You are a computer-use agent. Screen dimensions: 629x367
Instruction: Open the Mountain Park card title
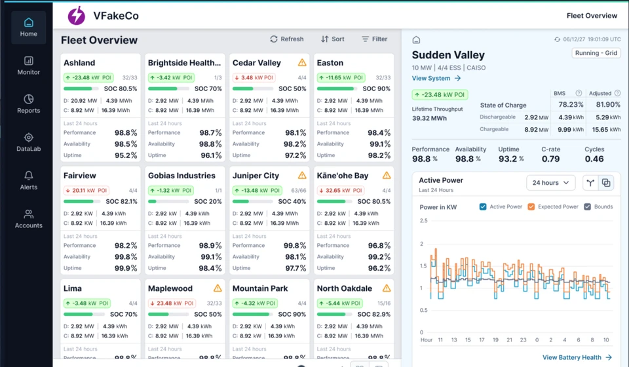click(x=260, y=288)
